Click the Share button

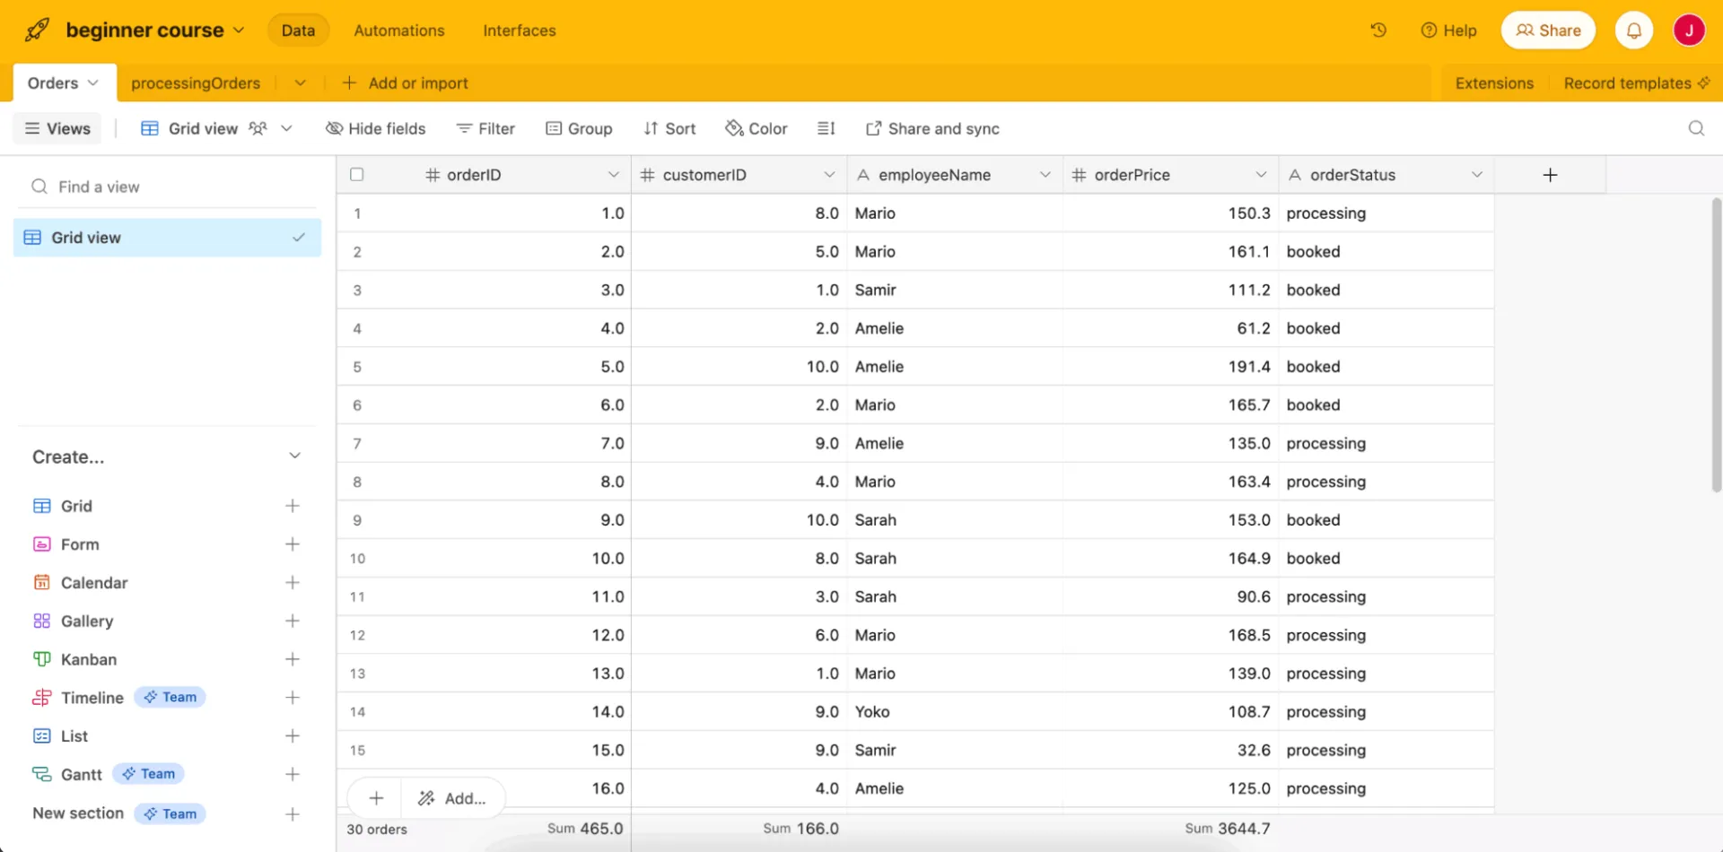pos(1548,30)
